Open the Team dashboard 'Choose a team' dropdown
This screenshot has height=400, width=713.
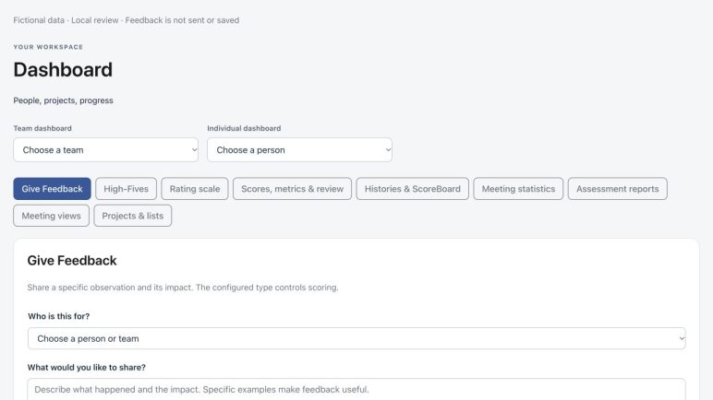point(105,150)
